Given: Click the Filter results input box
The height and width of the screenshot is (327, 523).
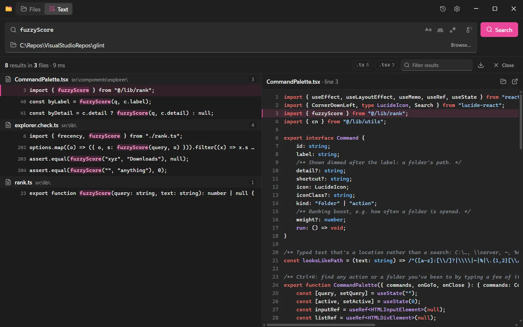Looking at the screenshot, I should [437, 65].
